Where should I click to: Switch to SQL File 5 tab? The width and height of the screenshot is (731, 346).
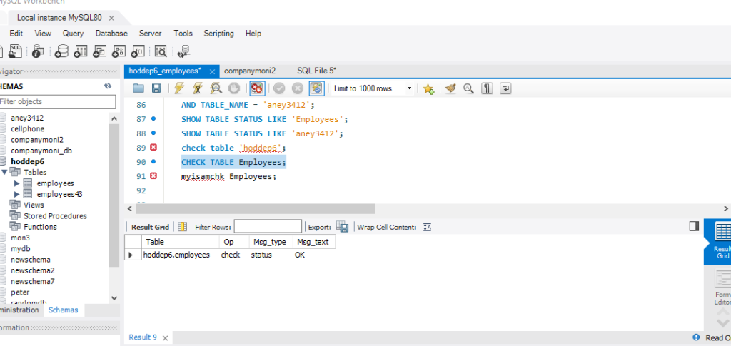pos(316,71)
